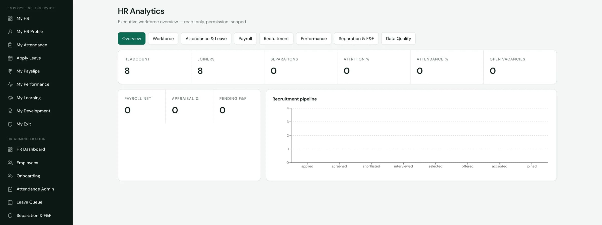The width and height of the screenshot is (602, 225).
Task: Click the My Learning graduation cap icon
Action: (10, 98)
